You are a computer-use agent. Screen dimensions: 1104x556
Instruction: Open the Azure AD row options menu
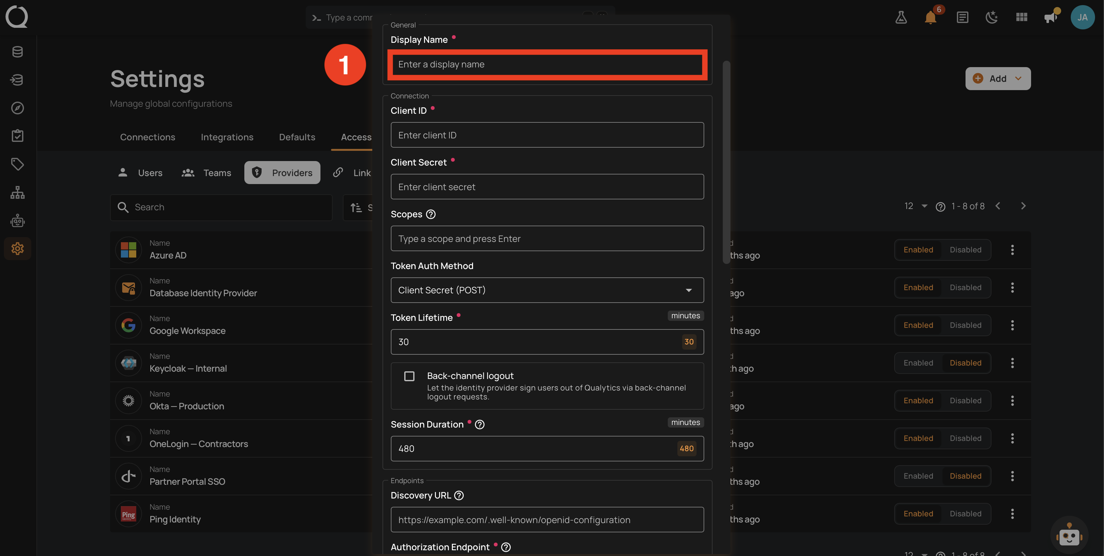point(1012,250)
